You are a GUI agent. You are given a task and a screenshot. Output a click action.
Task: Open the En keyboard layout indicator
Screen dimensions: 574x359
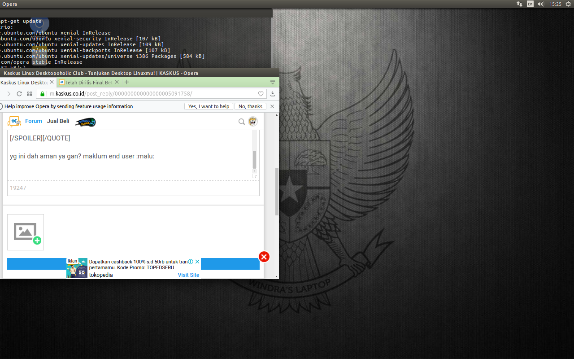(530, 4)
